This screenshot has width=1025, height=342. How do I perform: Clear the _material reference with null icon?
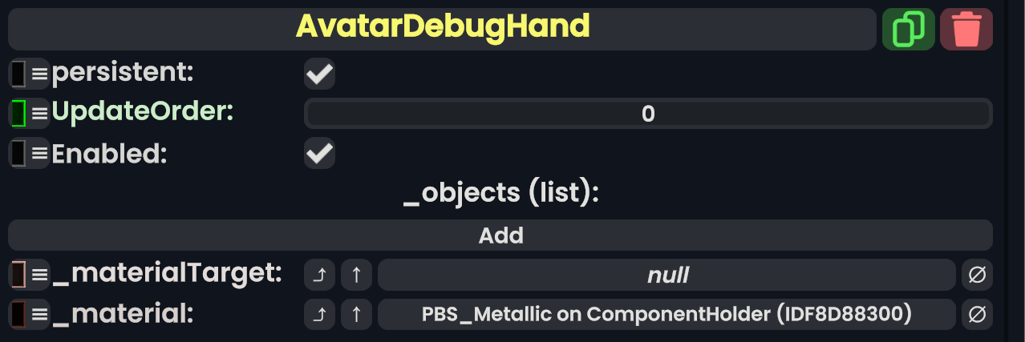click(977, 315)
